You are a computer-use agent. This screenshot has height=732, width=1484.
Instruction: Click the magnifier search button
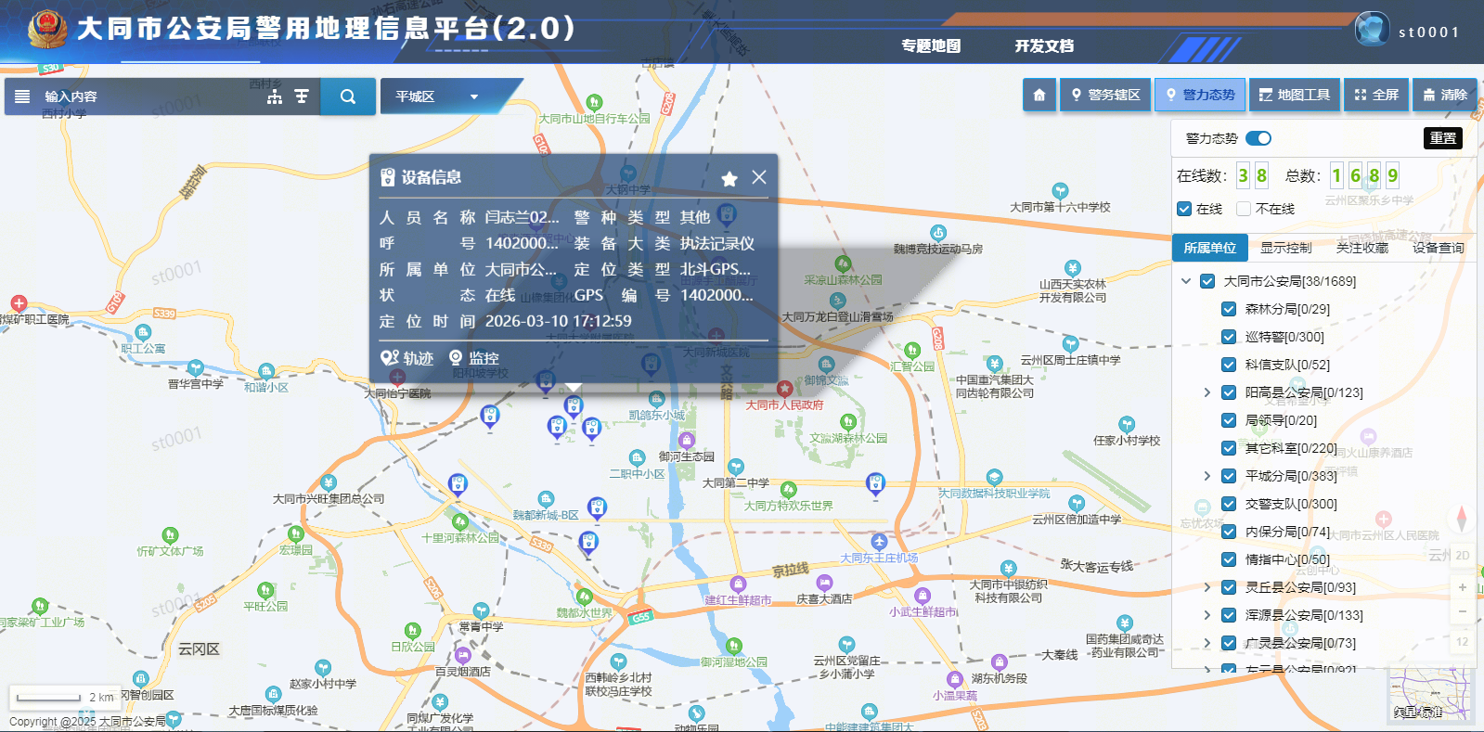[348, 96]
